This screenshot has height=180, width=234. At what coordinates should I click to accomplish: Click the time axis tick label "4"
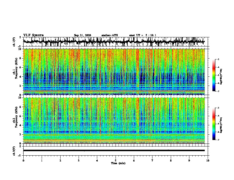(97, 161)
